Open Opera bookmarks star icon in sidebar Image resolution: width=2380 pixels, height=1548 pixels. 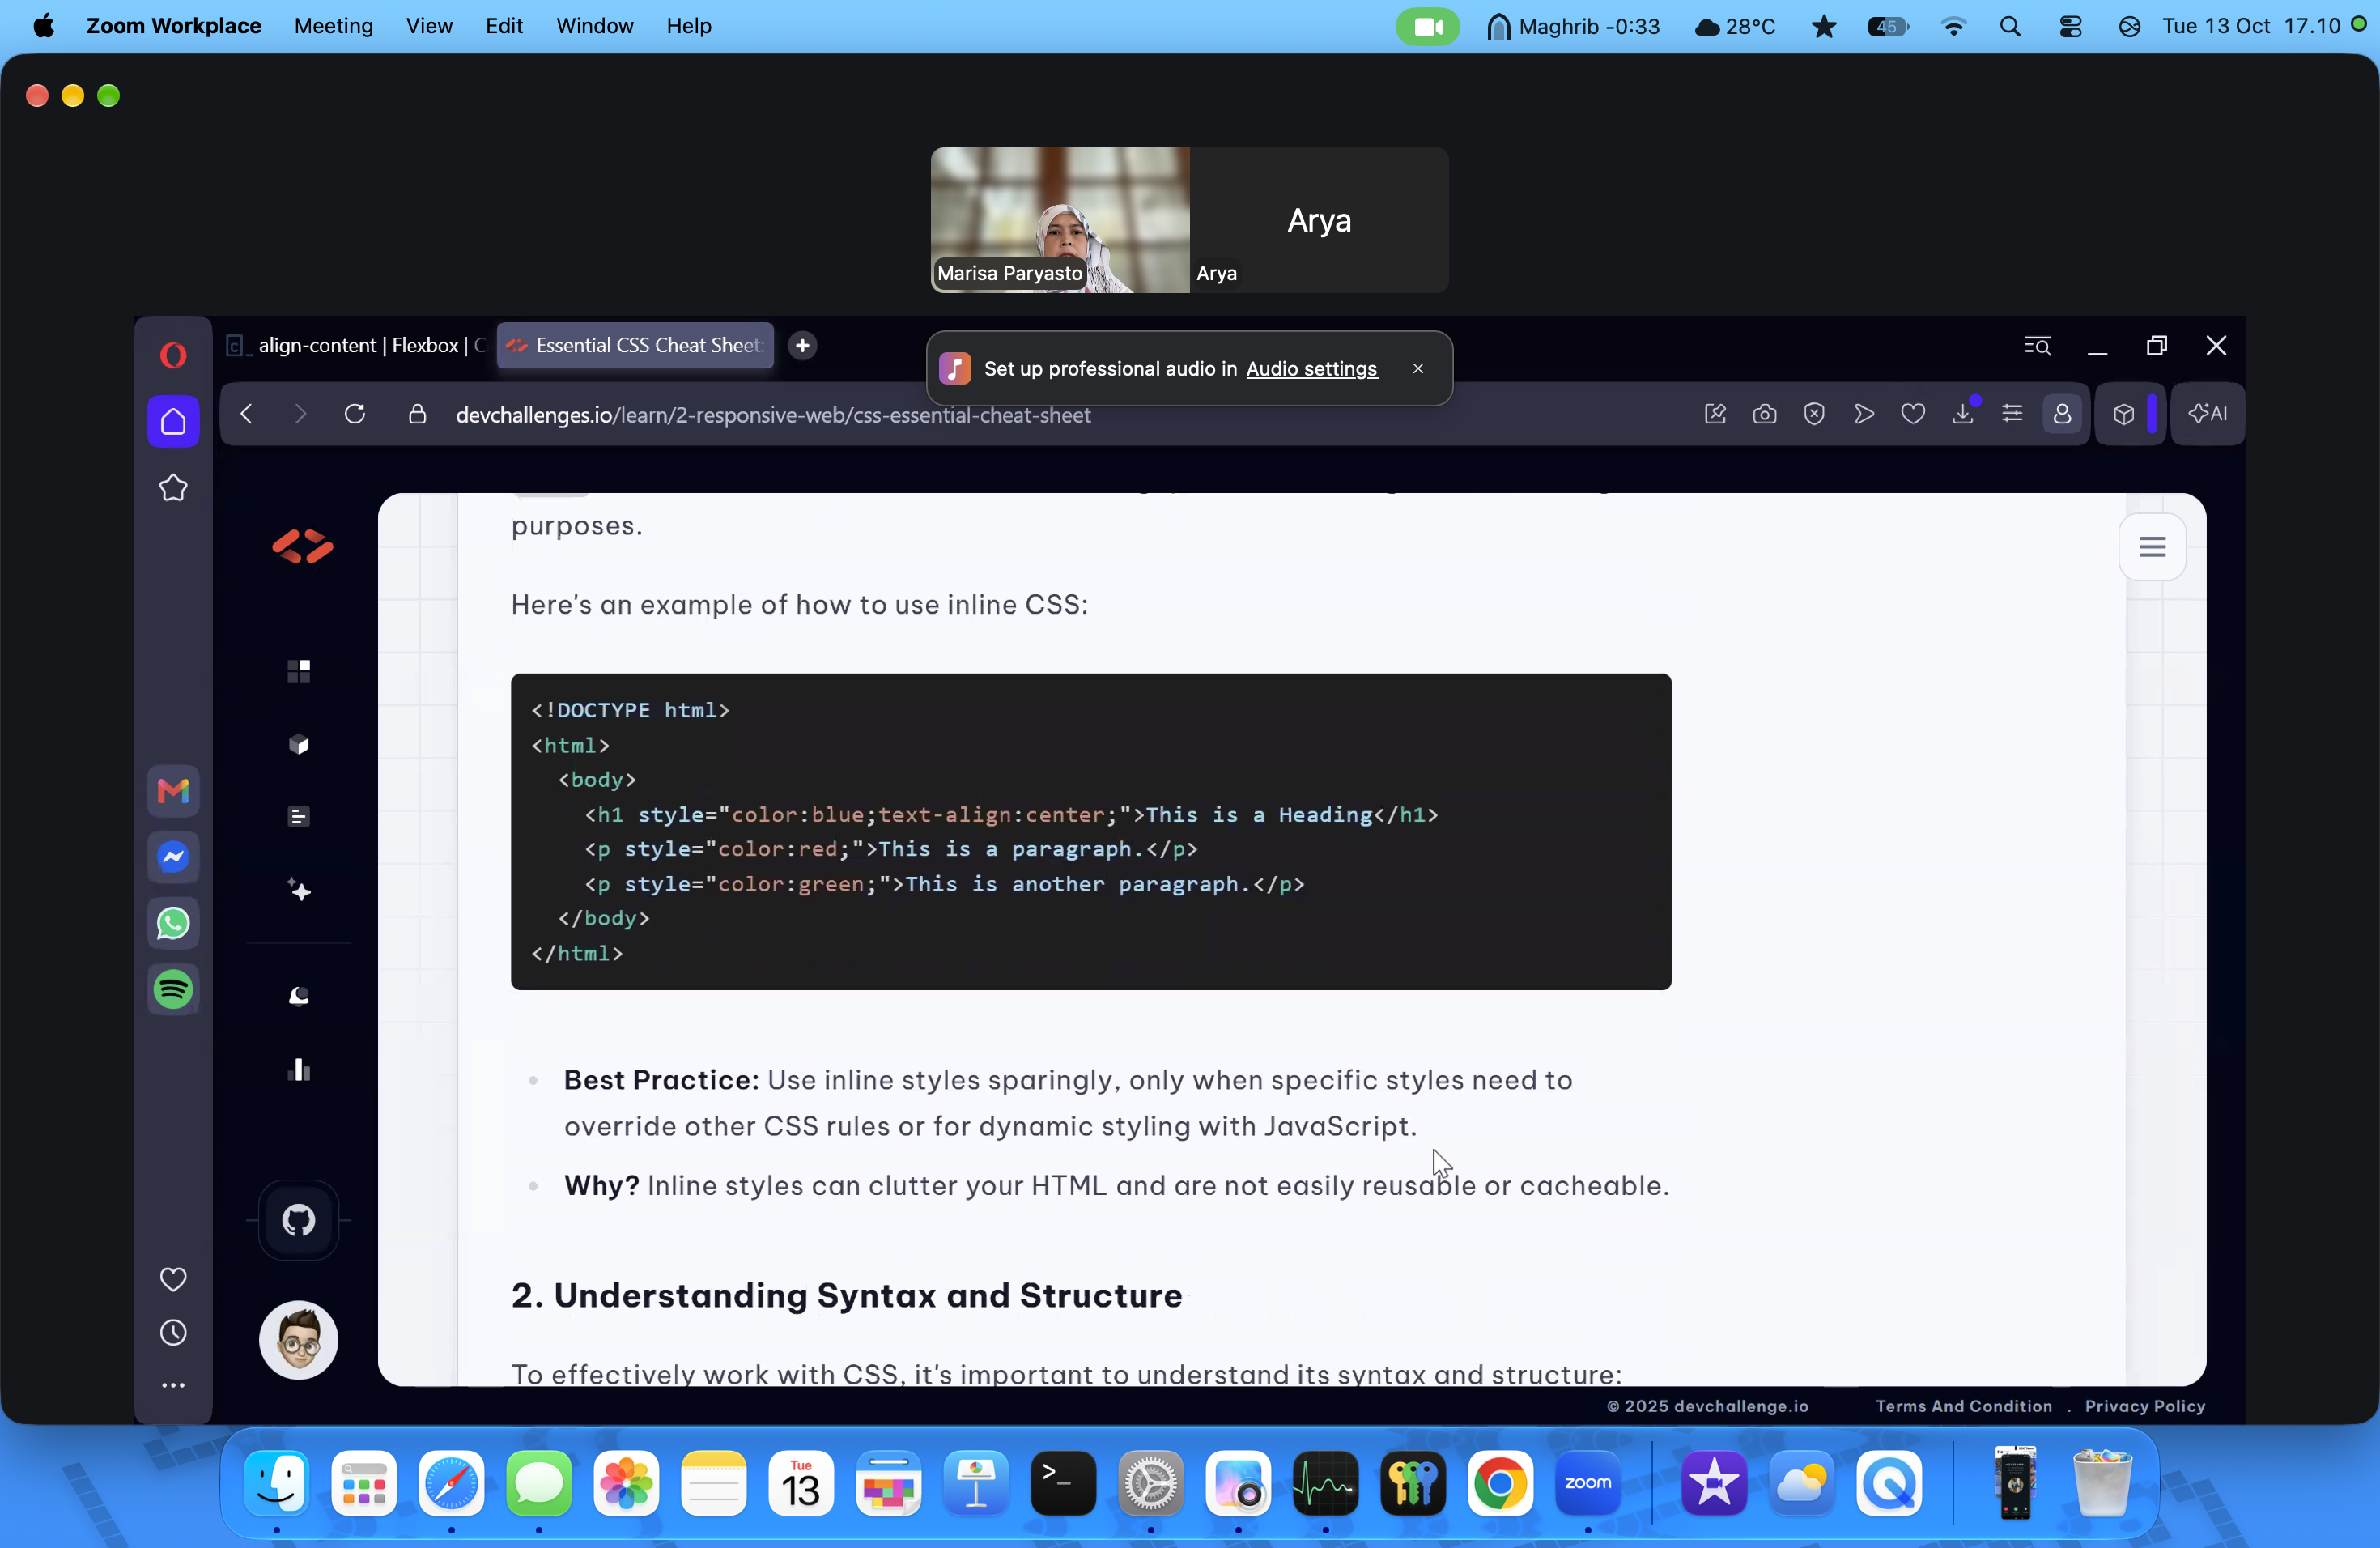point(173,488)
